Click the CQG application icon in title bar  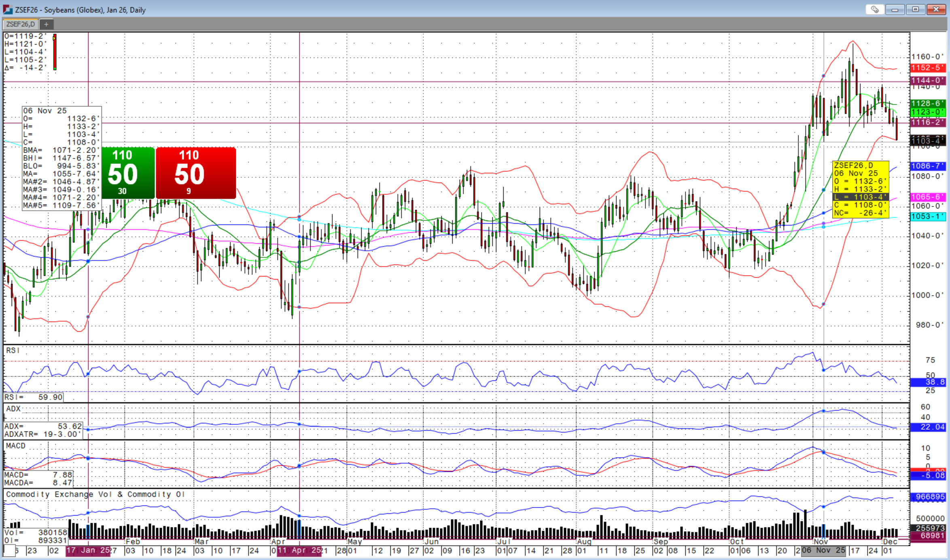8,10
